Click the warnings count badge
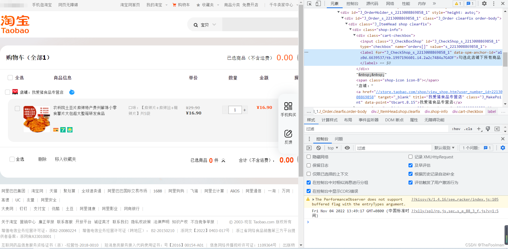Screen dimensions: 508x249 coord(458,4)
